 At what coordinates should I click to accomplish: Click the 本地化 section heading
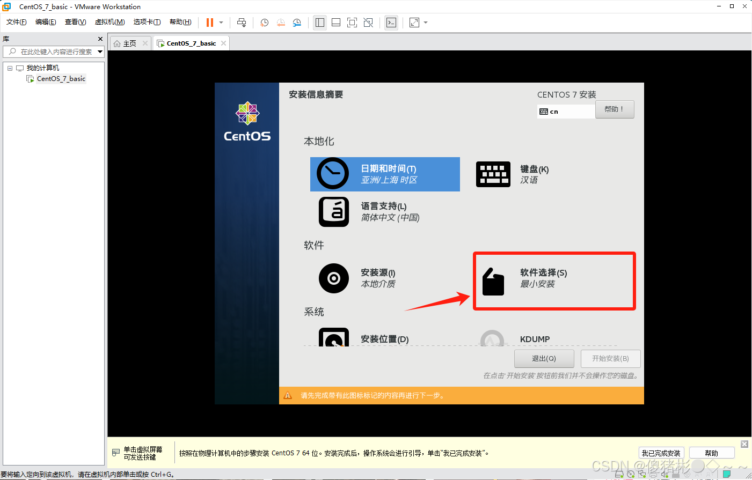point(319,141)
